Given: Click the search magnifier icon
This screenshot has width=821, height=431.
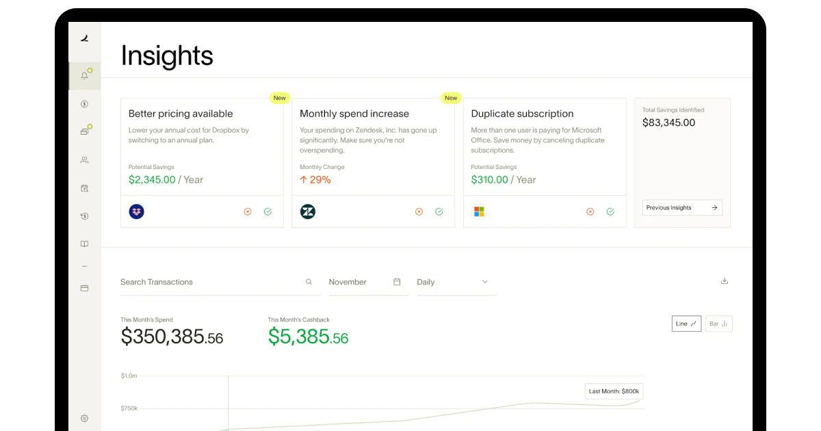Looking at the screenshot, I should tap(309, 282).
